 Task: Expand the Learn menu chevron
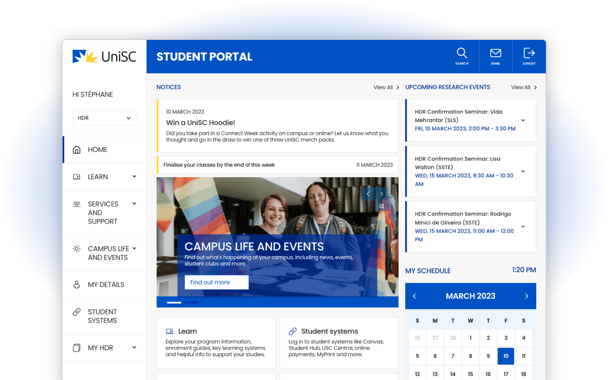(x=134, y=176)
